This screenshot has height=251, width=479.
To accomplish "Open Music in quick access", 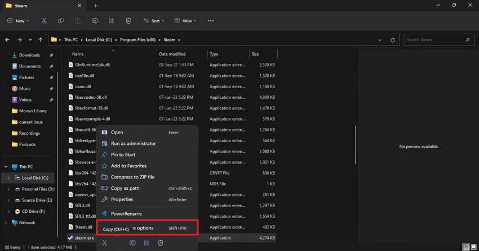I will tap(24, 89).
